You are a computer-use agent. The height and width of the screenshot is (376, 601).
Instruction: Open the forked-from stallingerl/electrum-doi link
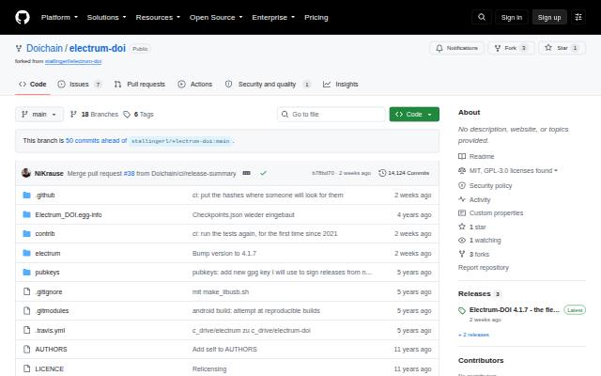click(x=73, y=61)
